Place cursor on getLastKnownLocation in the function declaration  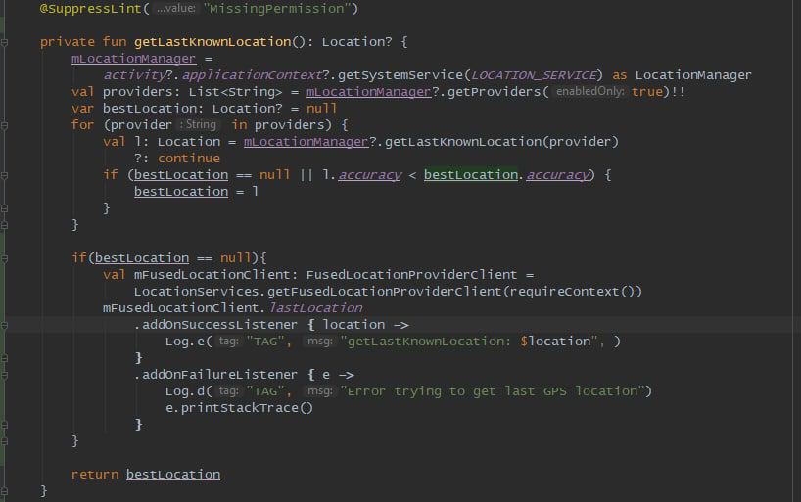pyautogui.click(x=212, y=42)
